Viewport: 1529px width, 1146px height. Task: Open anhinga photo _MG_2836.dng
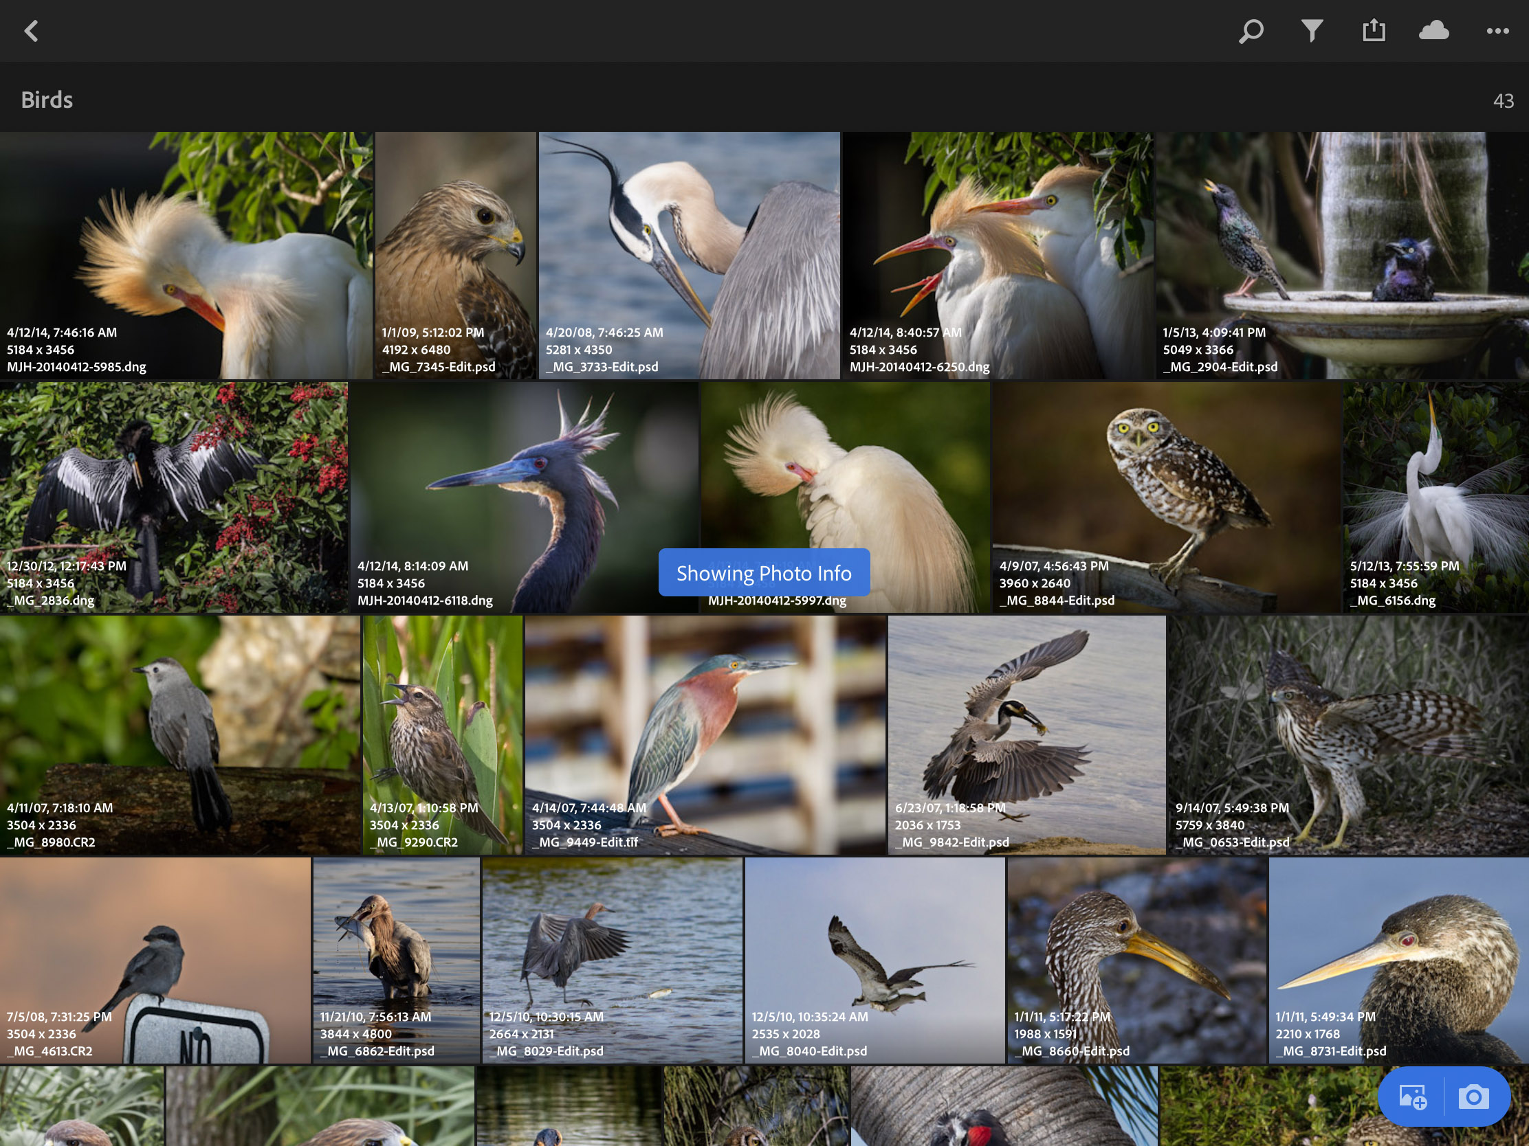[x=173, y=497]
